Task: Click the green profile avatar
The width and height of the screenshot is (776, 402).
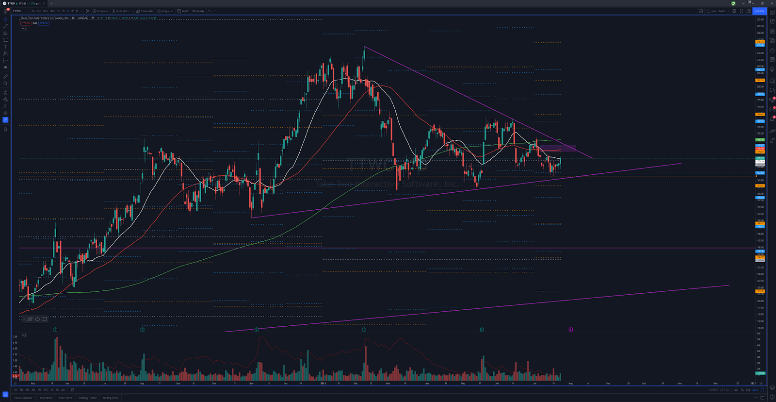Action: click(733, 3)
